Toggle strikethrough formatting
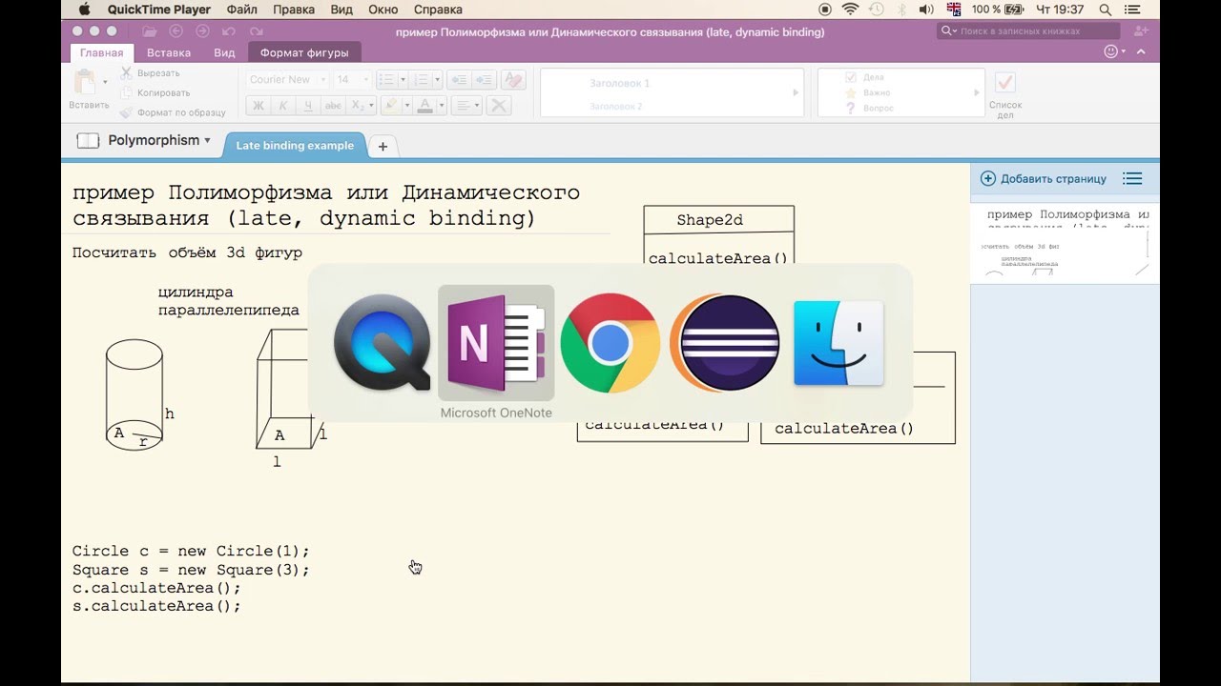 pos(333,106)
